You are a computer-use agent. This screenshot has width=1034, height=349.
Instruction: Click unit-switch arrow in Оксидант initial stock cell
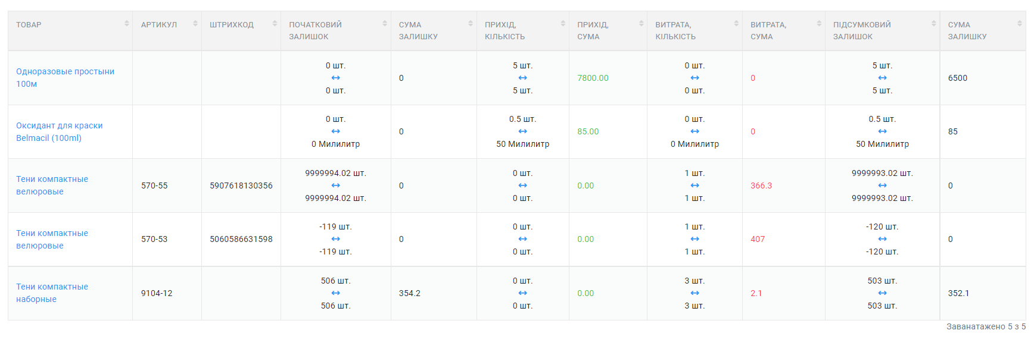coord(336,131)
